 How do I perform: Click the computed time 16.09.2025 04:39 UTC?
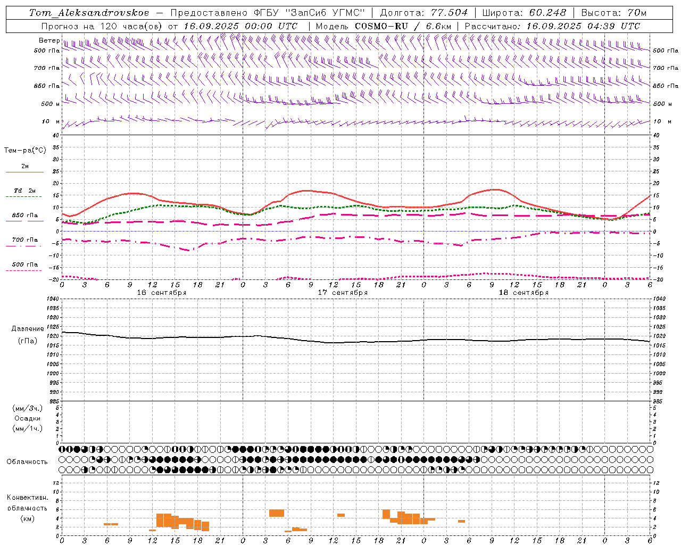(x=584, y=26)
